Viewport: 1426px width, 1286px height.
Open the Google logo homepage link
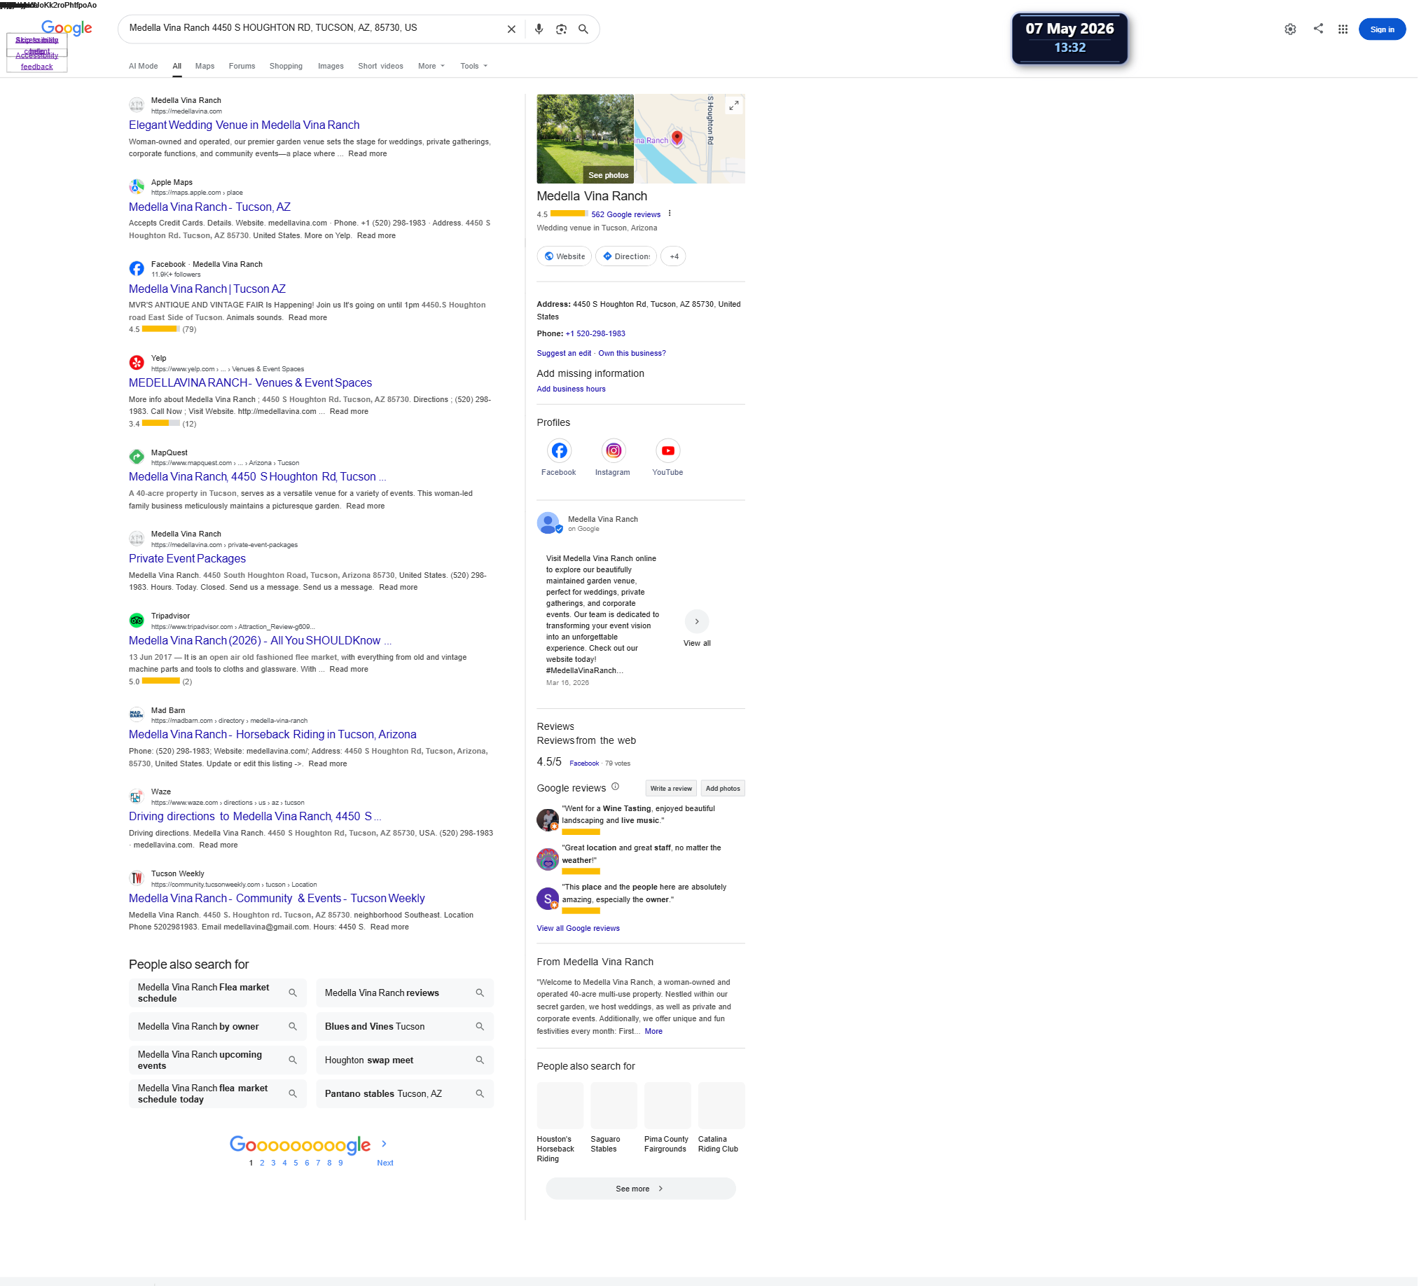tap(67, 27)
